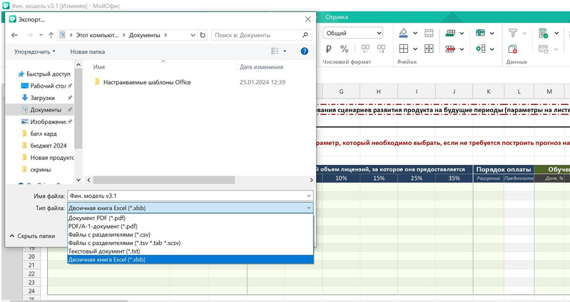Open the recent locations chevron
Screen dimensions: 570x302
pyautogui.click(x=41, y=35)
